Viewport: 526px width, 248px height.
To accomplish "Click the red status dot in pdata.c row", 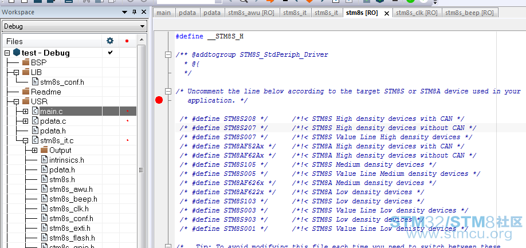I will coord(127,121).
